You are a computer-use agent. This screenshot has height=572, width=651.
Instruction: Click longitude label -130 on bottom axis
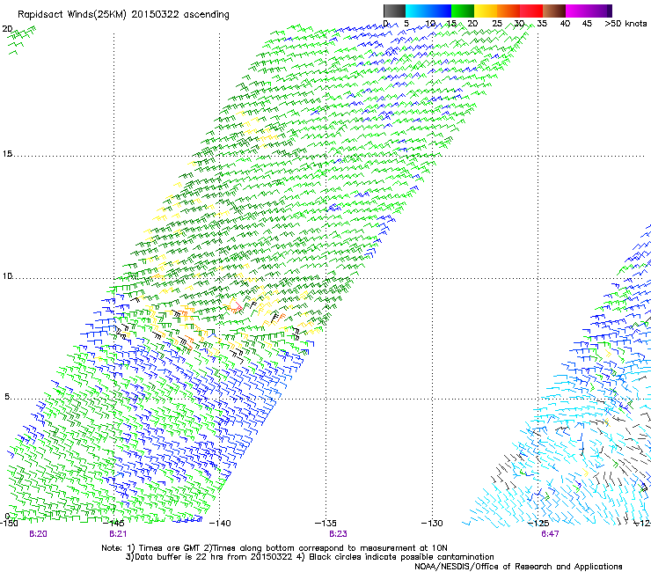432,524
